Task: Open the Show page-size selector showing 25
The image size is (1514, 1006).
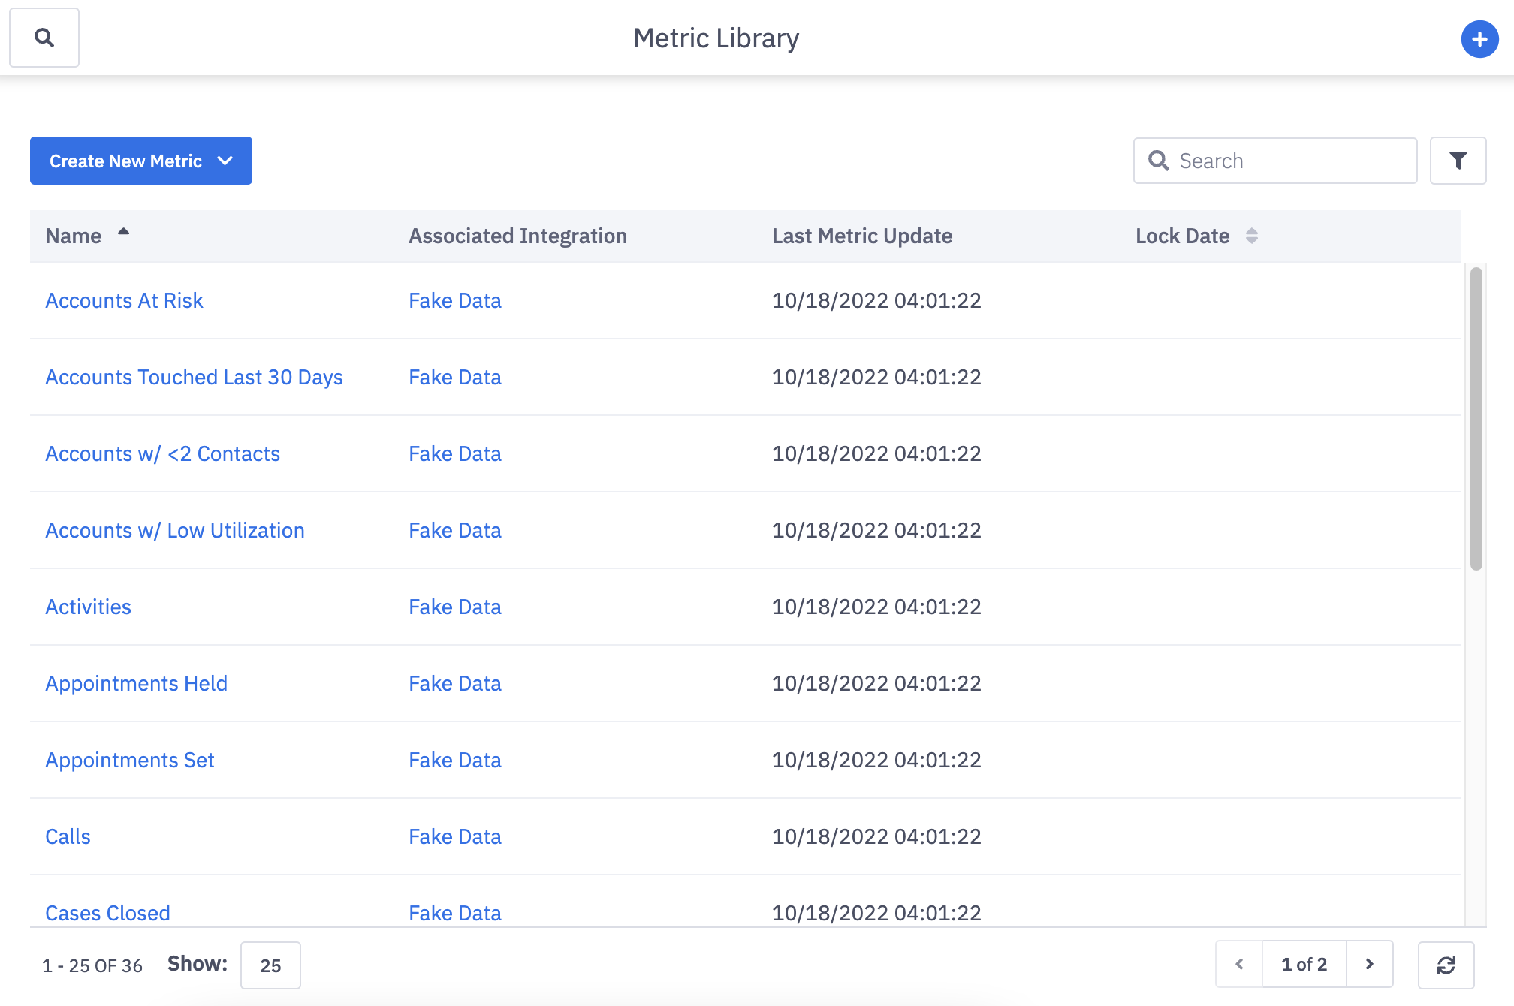Action: [x=270, y=965]
